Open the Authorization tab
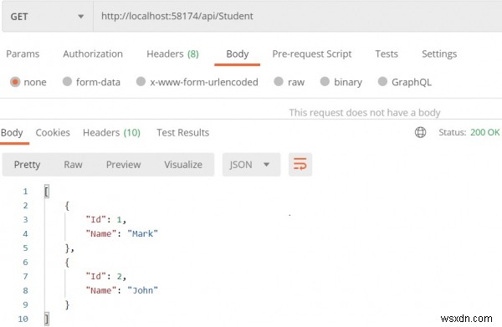This screenshot has height=327, width=502. (93, 54)
